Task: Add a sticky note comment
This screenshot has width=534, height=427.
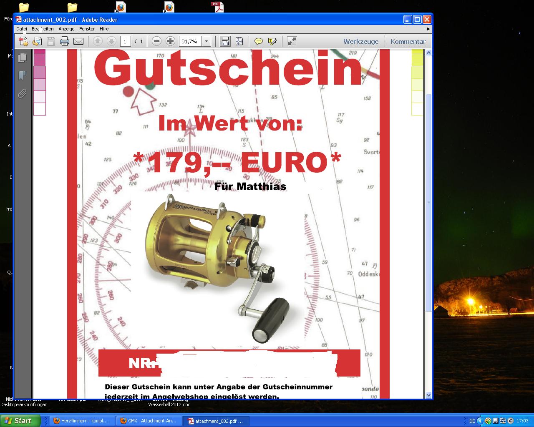Action: (259, 41)
